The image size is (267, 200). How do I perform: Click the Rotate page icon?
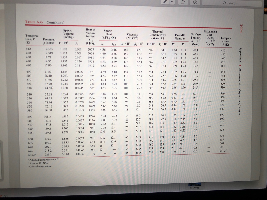(x=183, y=2)
